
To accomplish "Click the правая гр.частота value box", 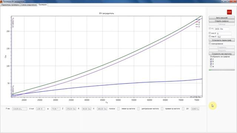I will click(183, 109).
